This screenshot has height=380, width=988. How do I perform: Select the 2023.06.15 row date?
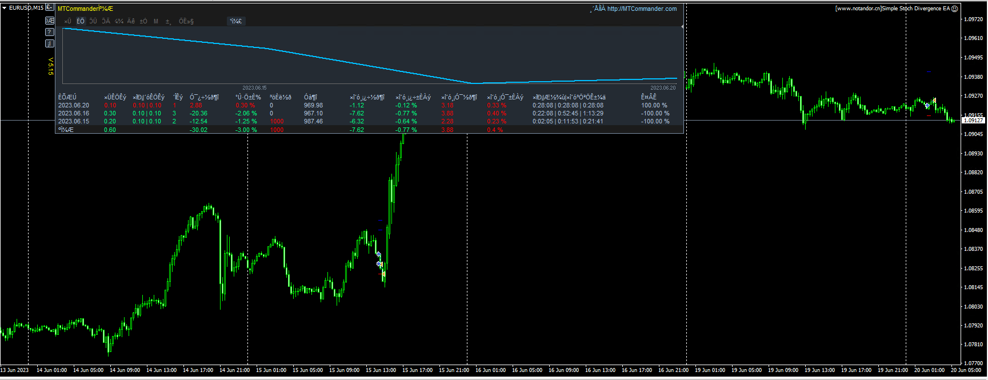(x=74, y=121)
